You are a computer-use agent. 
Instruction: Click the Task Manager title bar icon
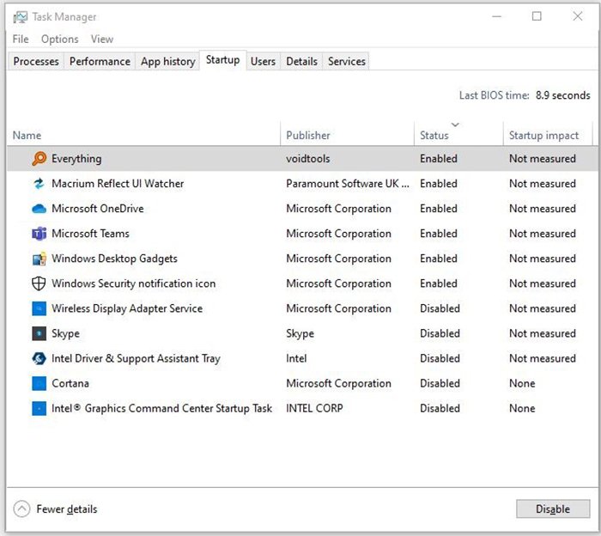coord(20,16)
